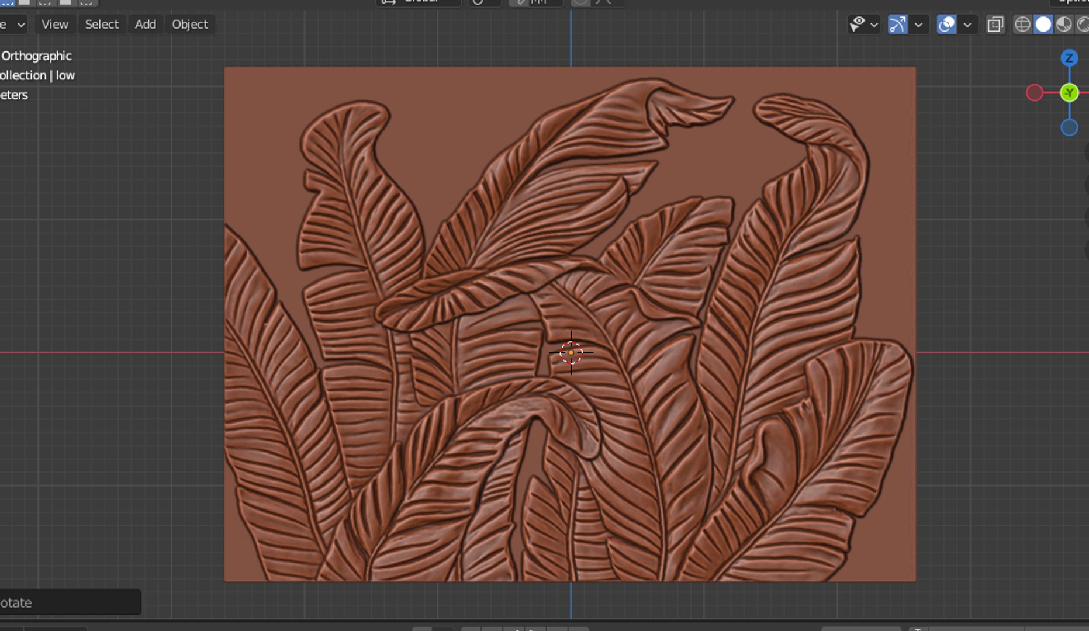Image resolution: width=1089 pixels, height=631 pixels.
Task: Expand the Rotate last-operation panel
Action: [x=70, y=602]
